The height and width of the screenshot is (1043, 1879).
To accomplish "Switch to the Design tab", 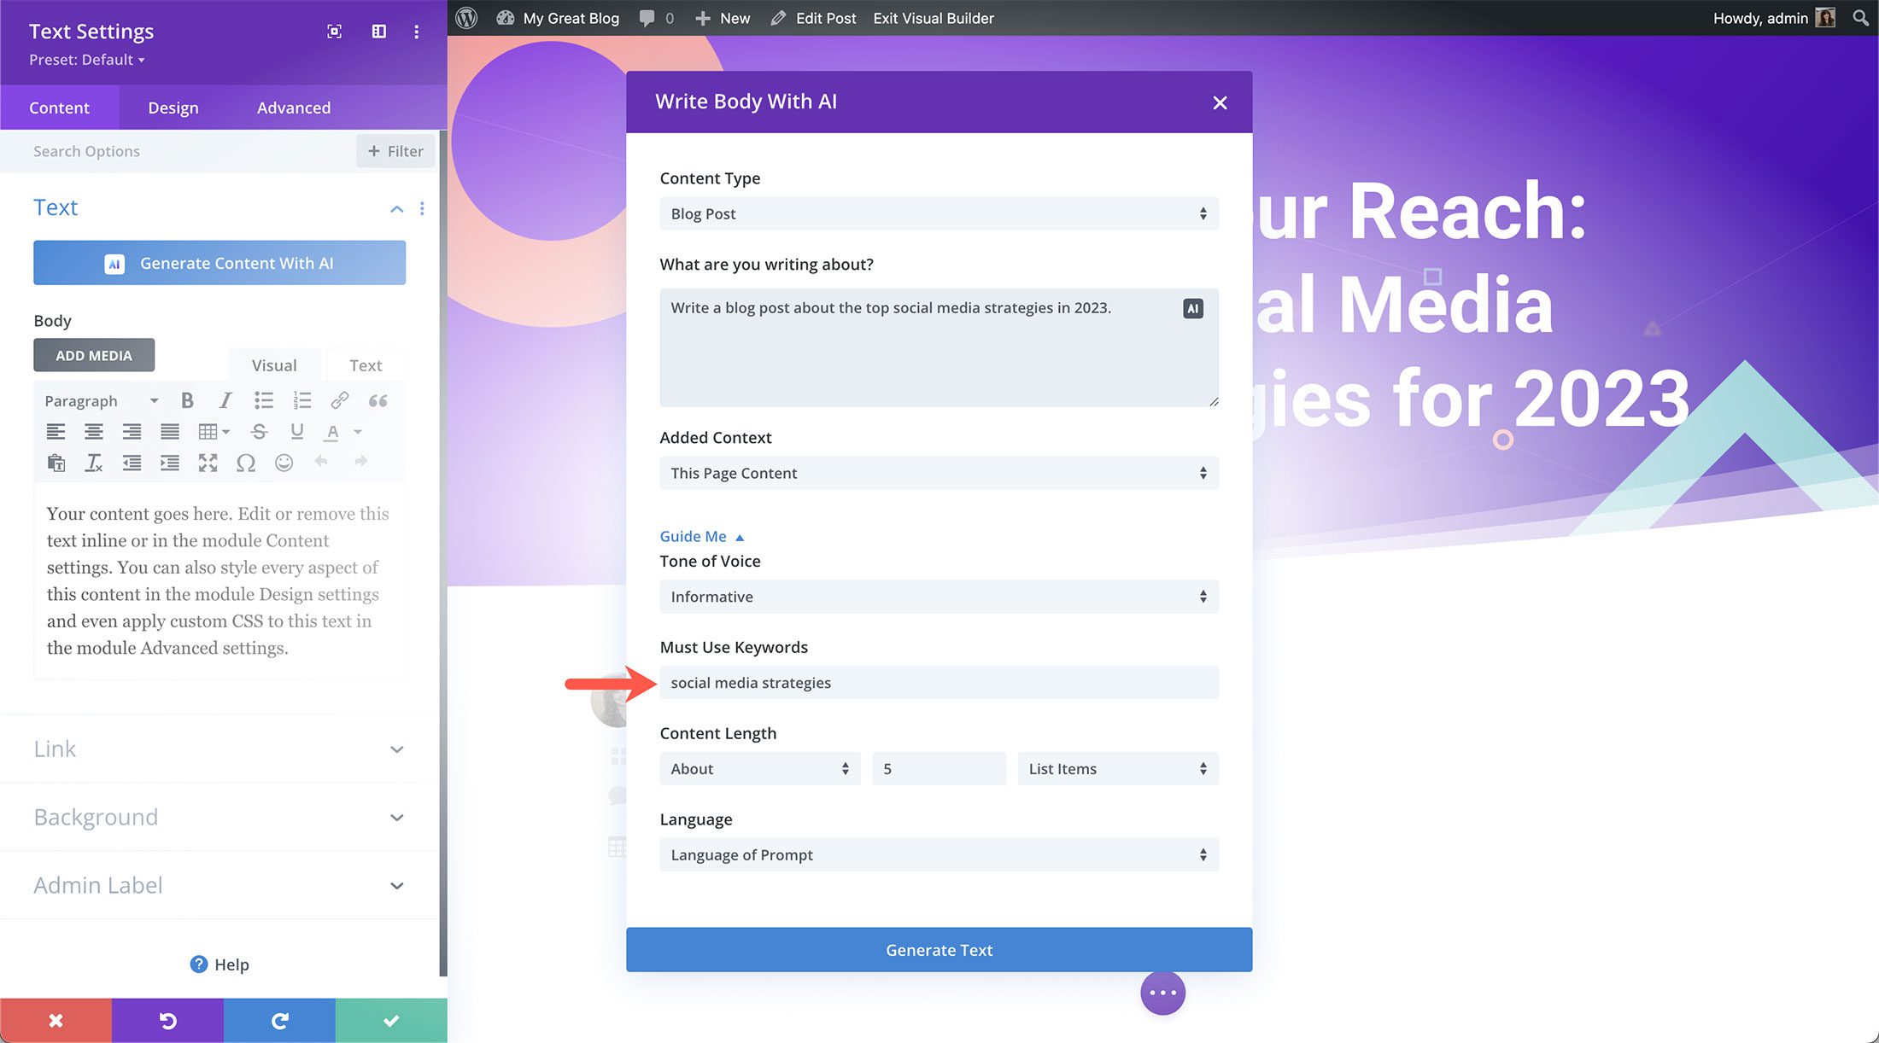I will tap(173, 107).
